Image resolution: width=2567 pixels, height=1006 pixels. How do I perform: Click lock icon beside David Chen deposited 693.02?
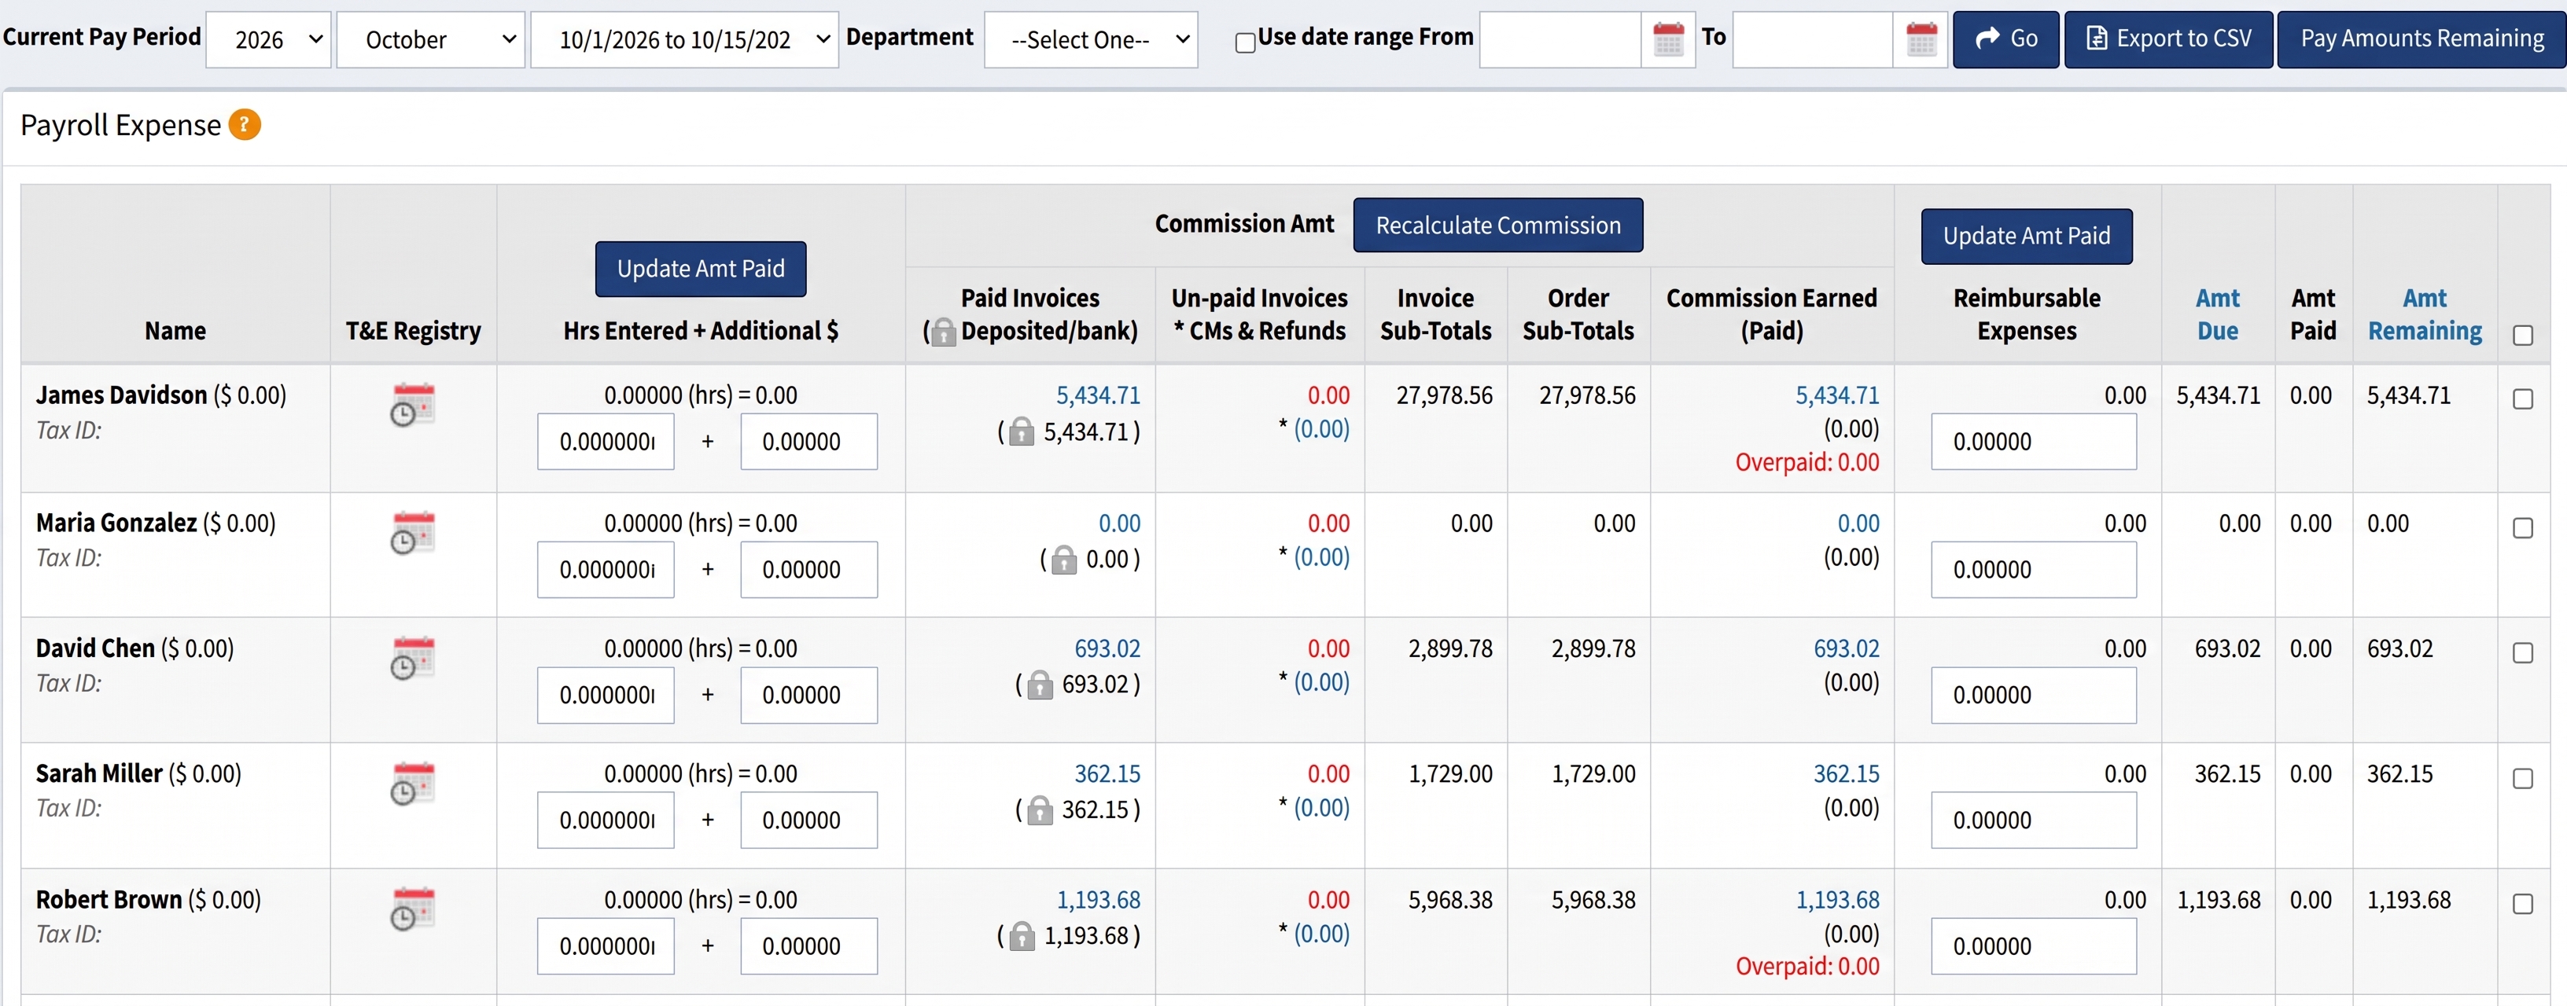[x=1040, y=685]
